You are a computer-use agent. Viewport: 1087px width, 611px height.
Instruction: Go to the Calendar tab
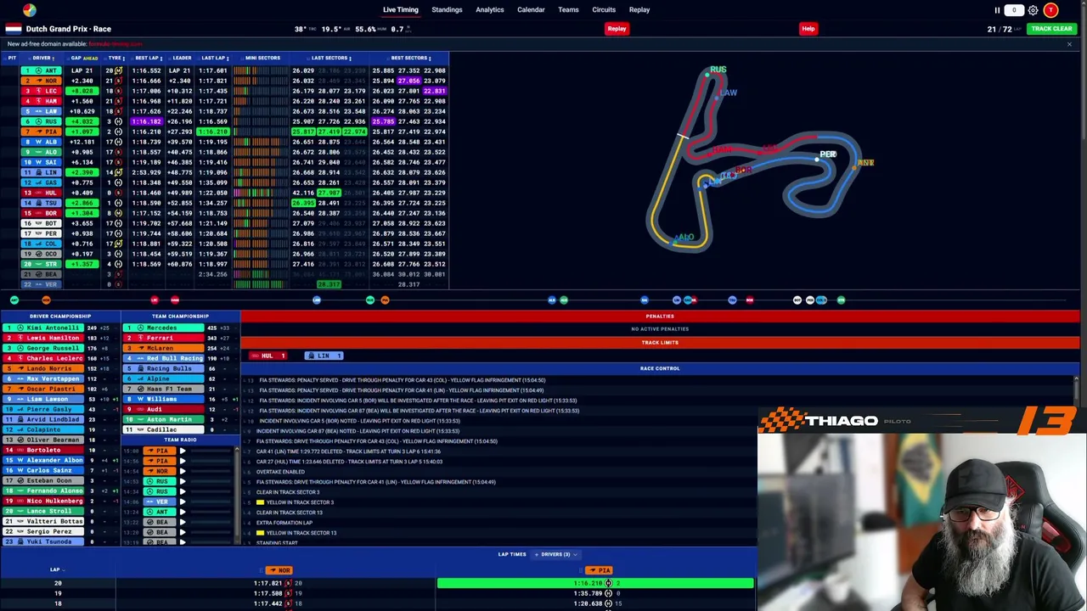pyautogui.click(x=531, y=10)
